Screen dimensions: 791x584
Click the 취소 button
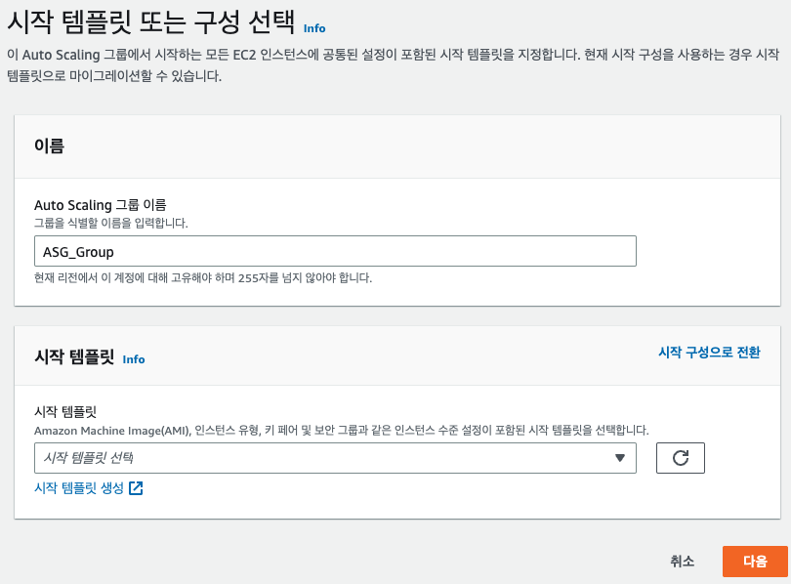[682, 562]
